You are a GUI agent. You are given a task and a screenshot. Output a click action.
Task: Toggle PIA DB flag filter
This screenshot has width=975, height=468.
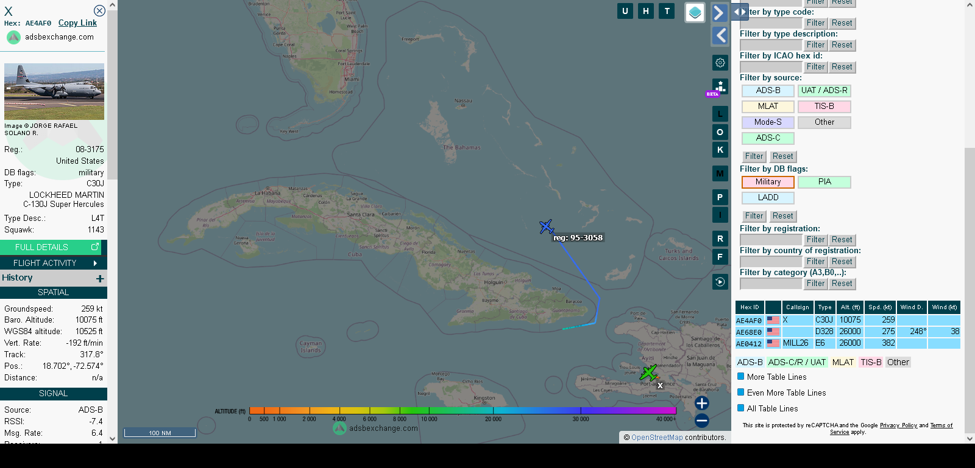(824, 182)
